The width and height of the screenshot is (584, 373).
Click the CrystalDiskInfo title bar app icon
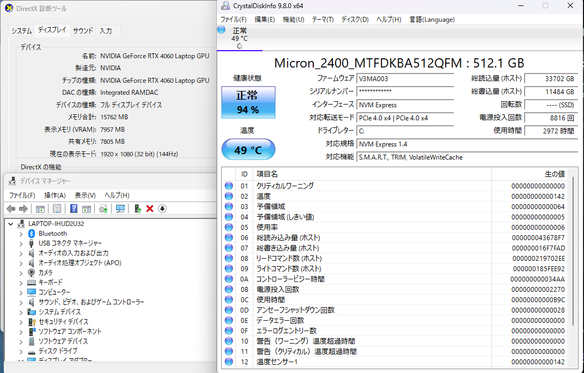[x=226, y=5]
